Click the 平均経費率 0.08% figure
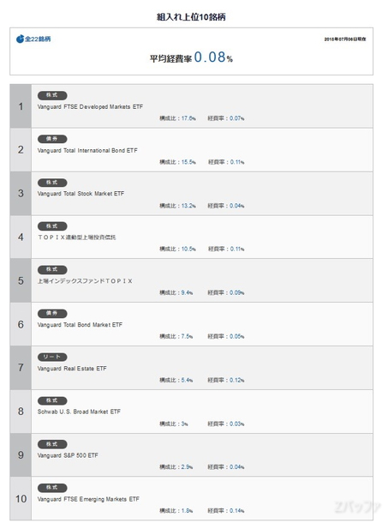 [x=191, y=57]
